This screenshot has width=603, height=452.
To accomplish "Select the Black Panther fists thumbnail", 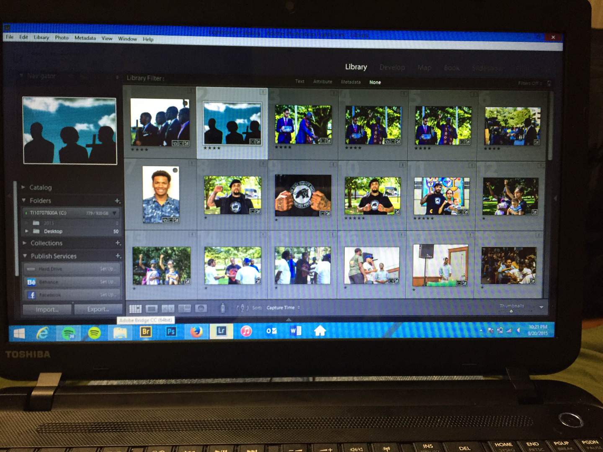I will click(x=303, y=195).
